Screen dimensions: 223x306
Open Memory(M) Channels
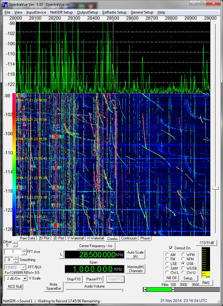click(x=136, y=269)
